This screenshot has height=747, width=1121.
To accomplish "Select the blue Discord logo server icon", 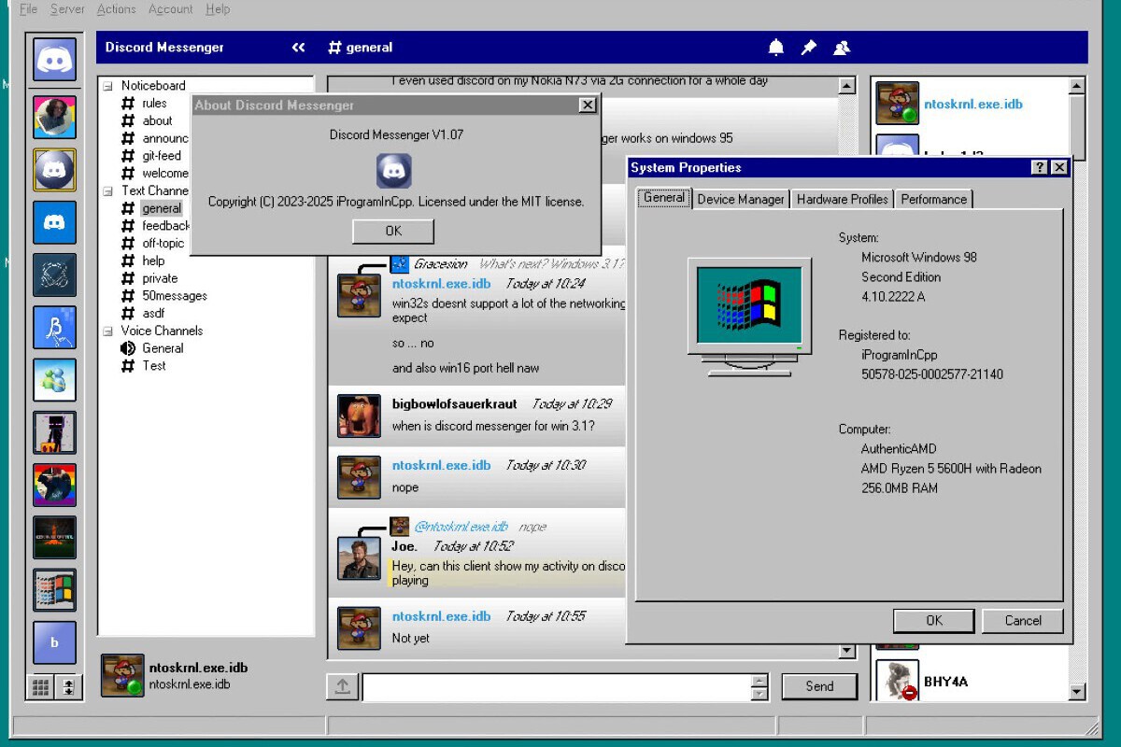I will pyautogui.click(x=54, y=222).
